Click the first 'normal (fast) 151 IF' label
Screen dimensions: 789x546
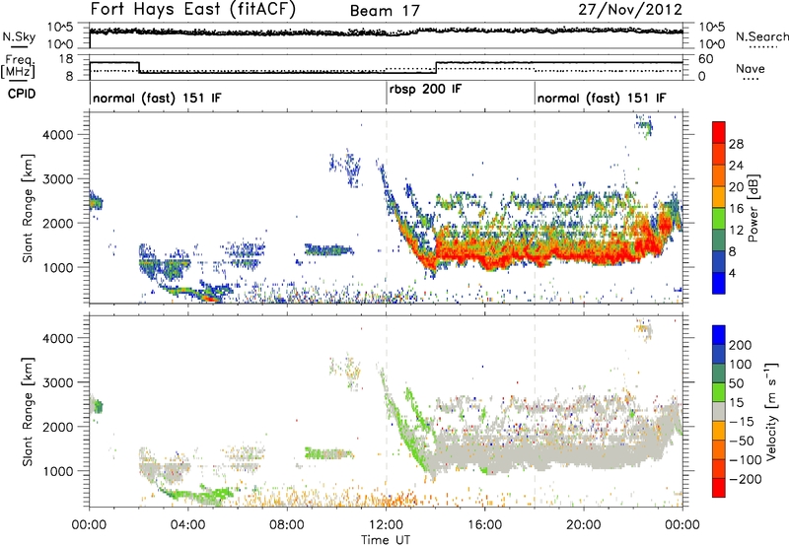157,98
